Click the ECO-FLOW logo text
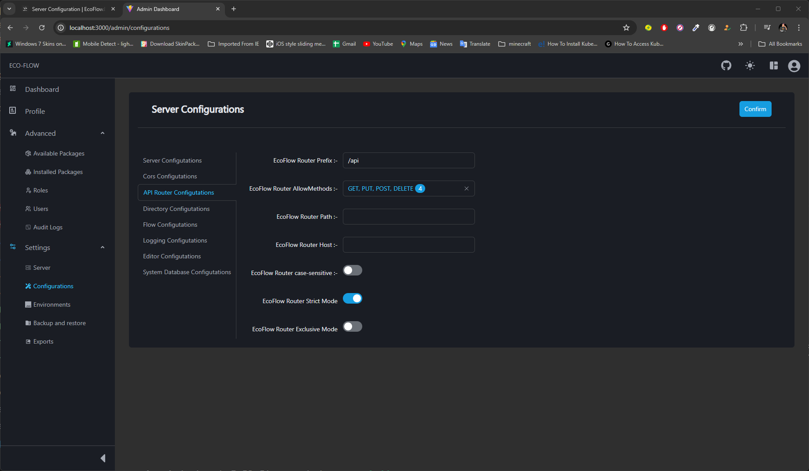The height and width of the screenshot is (471, 809). [24, 65]
